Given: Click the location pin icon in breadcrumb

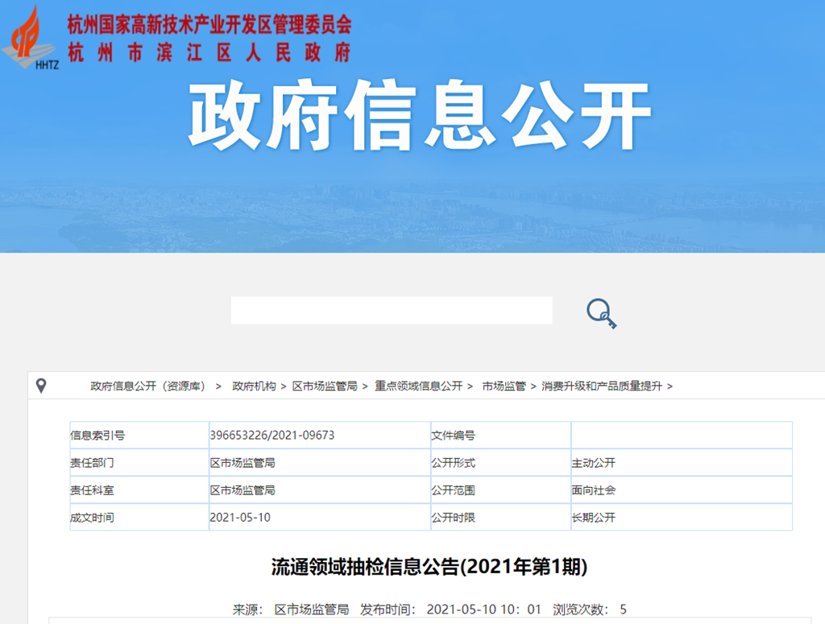Looking at the screenshot, I should [x=41, y=386].
